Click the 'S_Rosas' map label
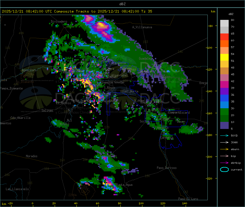 109,88
